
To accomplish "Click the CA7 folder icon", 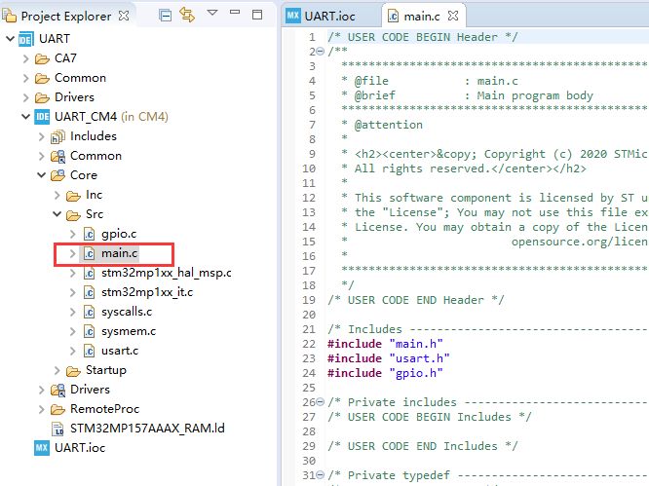I will point(42,59).
